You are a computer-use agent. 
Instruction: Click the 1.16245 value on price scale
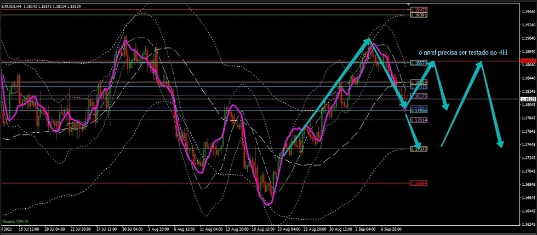pyautogui.click(x=528, y=224)
